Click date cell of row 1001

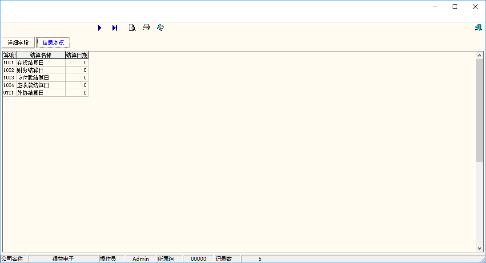tap(77, 63)
